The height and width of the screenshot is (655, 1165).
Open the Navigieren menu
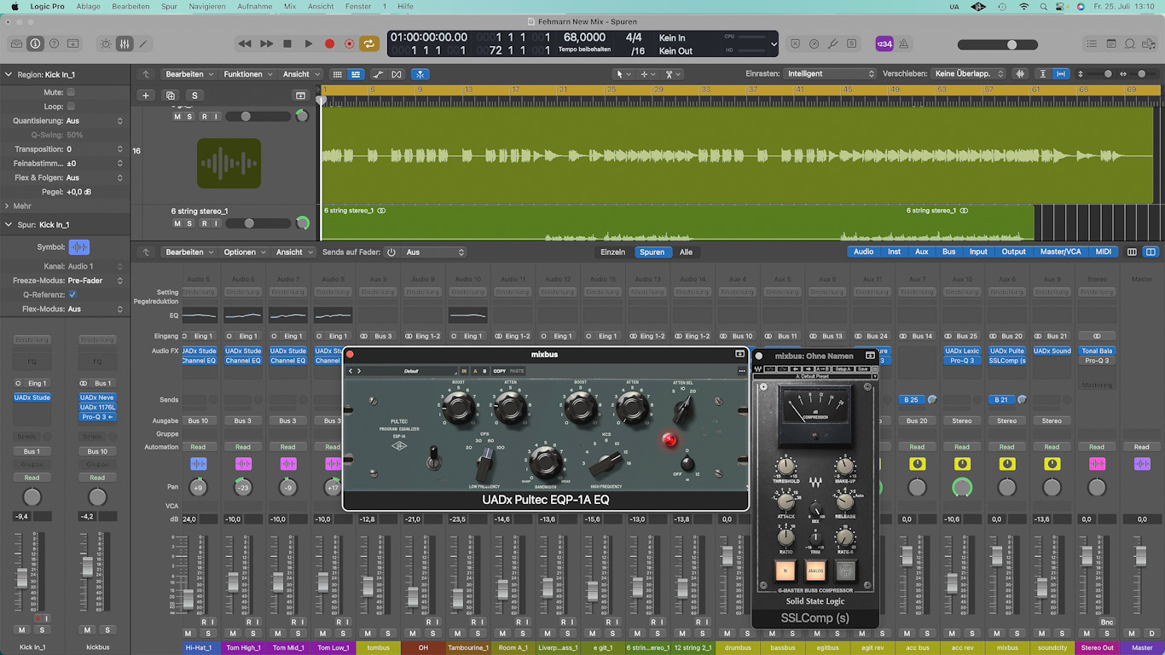coord(207,6)
